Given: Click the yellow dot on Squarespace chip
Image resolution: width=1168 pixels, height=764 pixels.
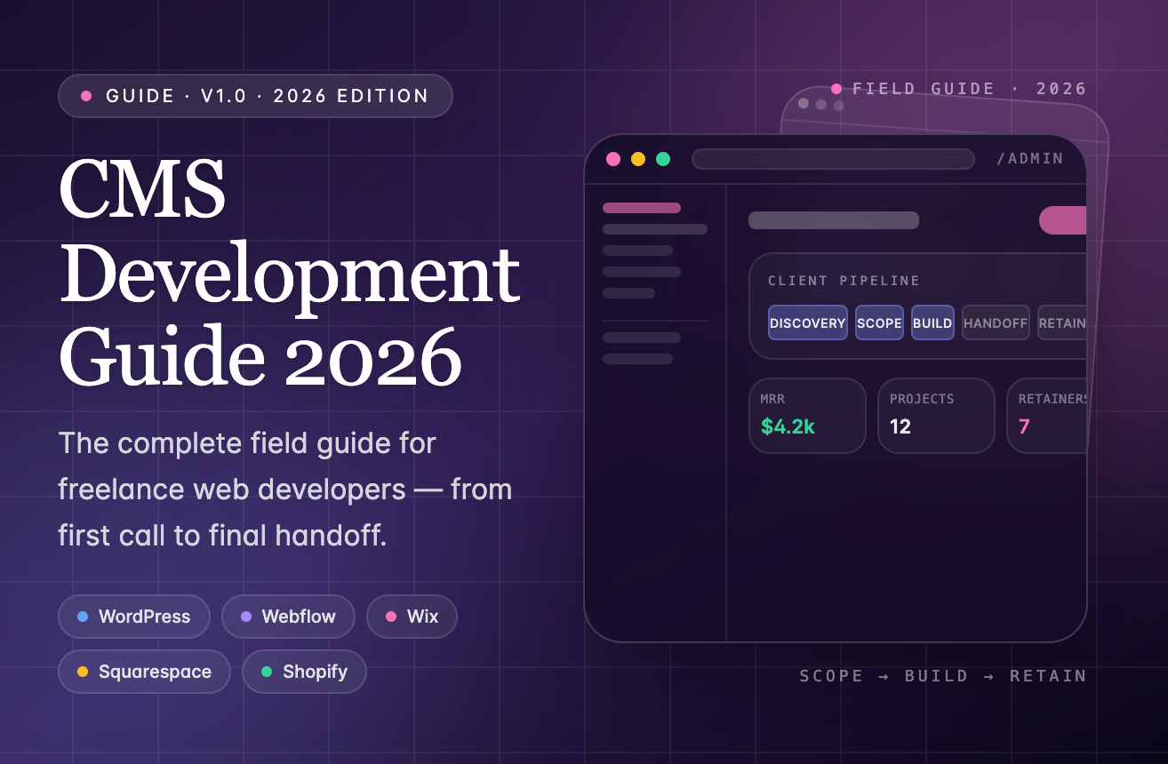Looking at the screenshot, I should (83, 672).
